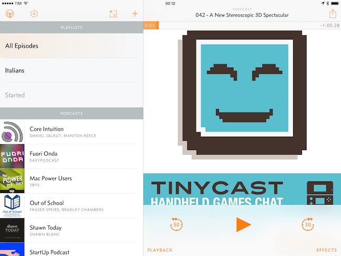Open the Mac Power Users podcast
This screenshot has width=341, height=256.
(x=71, y=181)
